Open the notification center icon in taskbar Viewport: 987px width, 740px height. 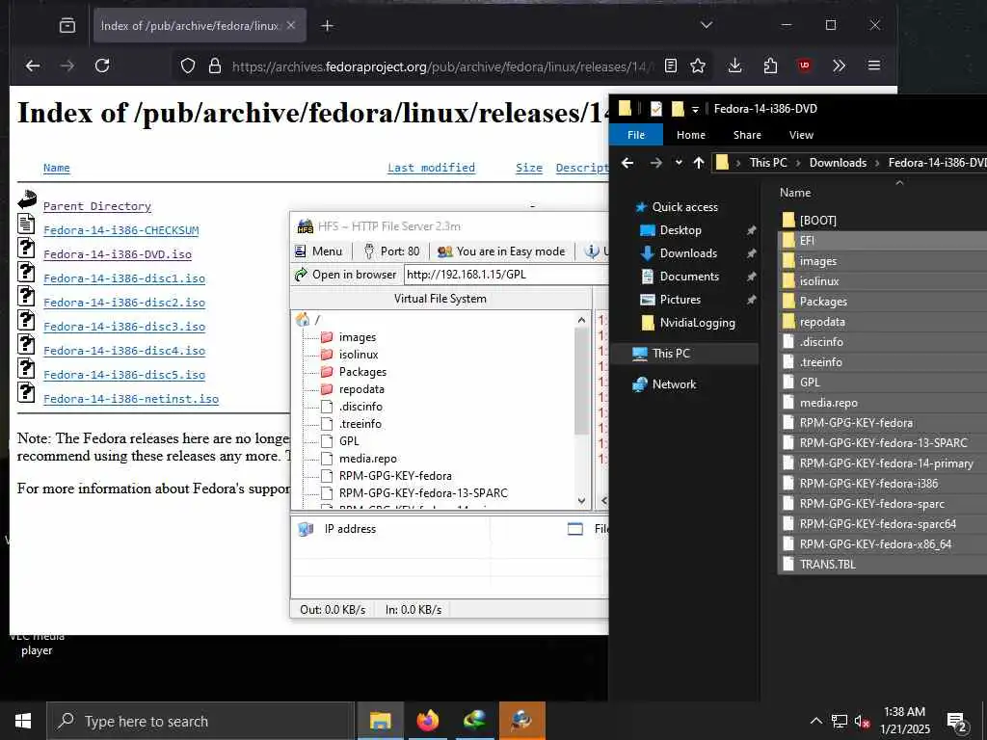point(957,722)
